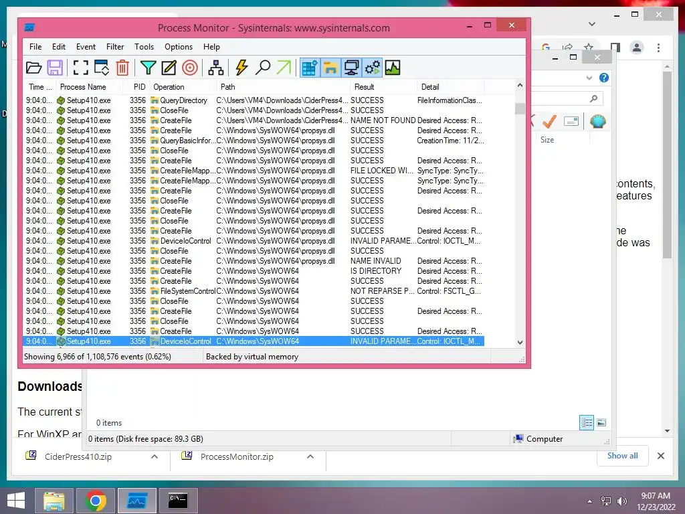Select the Explorer search box
Screen dimensions: 685x514
coord(567,99)
